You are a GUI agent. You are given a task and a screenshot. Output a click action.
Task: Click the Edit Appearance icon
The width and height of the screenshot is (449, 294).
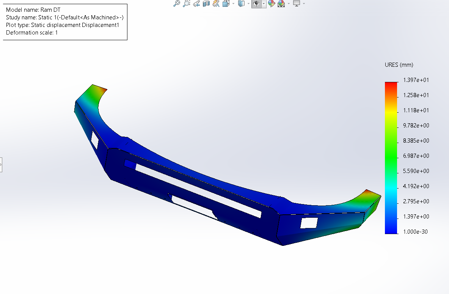(x=272, y=3)
